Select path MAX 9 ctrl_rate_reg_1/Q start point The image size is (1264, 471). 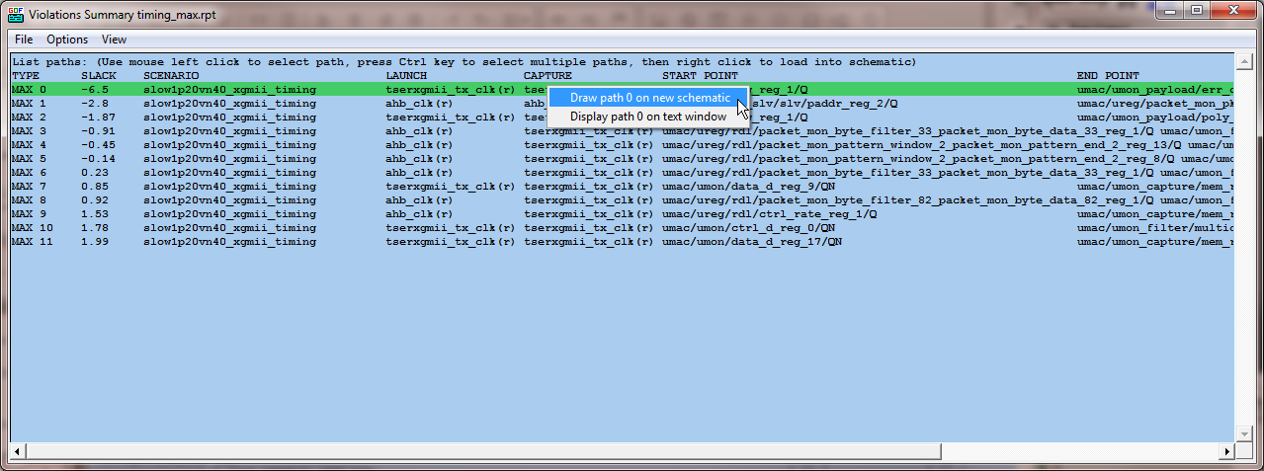click(x=769, y=213)
